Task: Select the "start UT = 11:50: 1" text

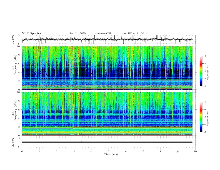Action: pos(134,33)
